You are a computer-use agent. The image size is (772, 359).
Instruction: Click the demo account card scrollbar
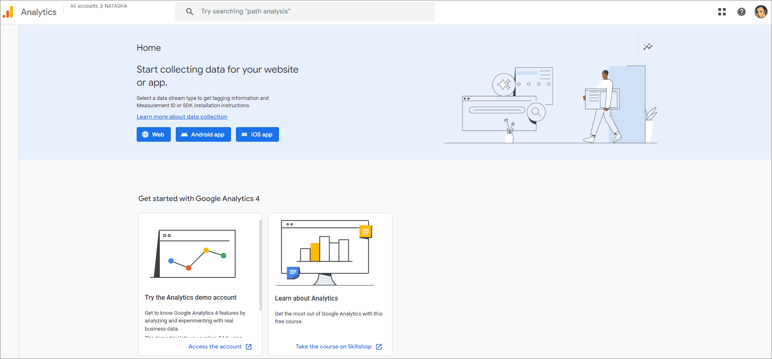[260, 264]
